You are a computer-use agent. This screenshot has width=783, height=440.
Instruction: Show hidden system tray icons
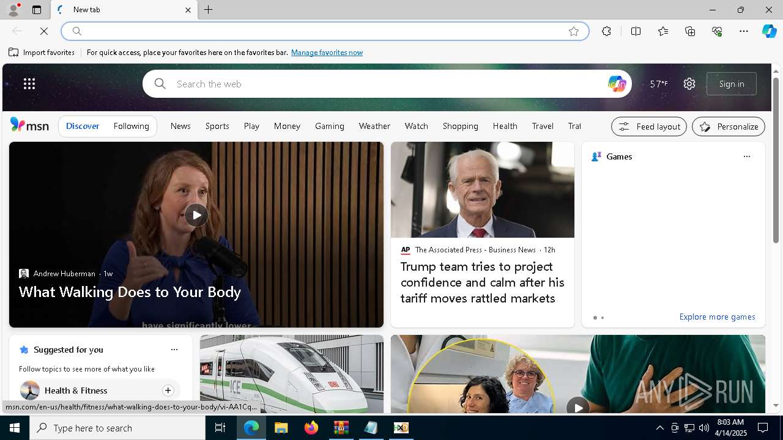[659, 428]
